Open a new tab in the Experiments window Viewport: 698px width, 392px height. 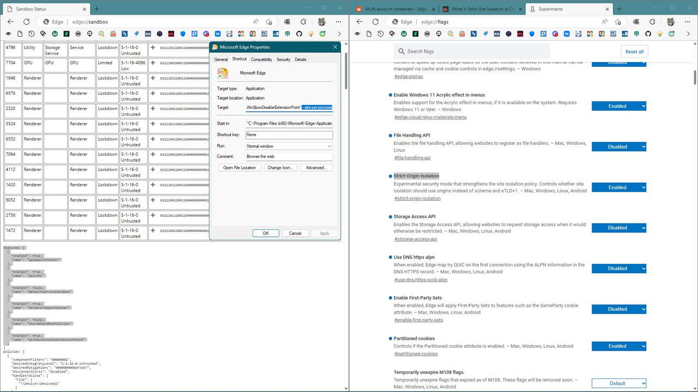pos(619,9)
